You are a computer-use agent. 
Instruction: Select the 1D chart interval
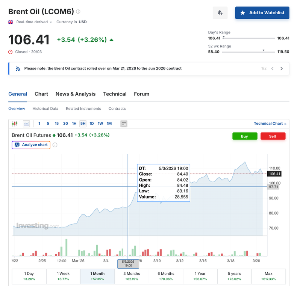92,124
